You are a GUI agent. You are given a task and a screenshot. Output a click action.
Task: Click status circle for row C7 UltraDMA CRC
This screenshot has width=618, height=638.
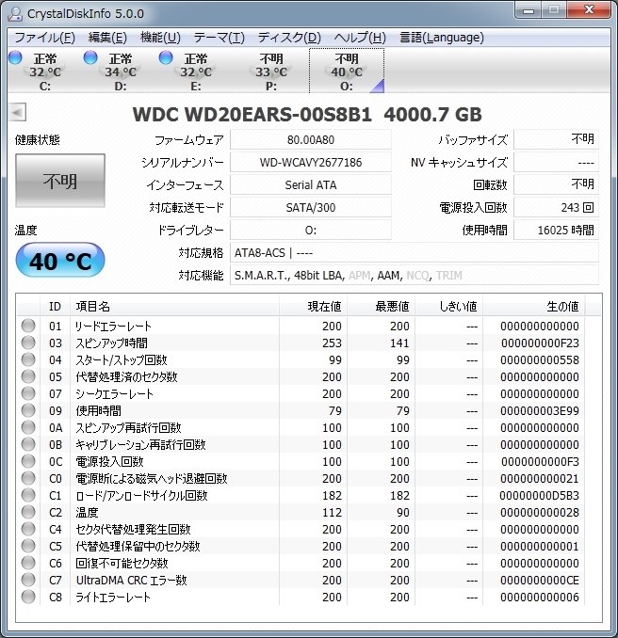(x=28, y=580)
